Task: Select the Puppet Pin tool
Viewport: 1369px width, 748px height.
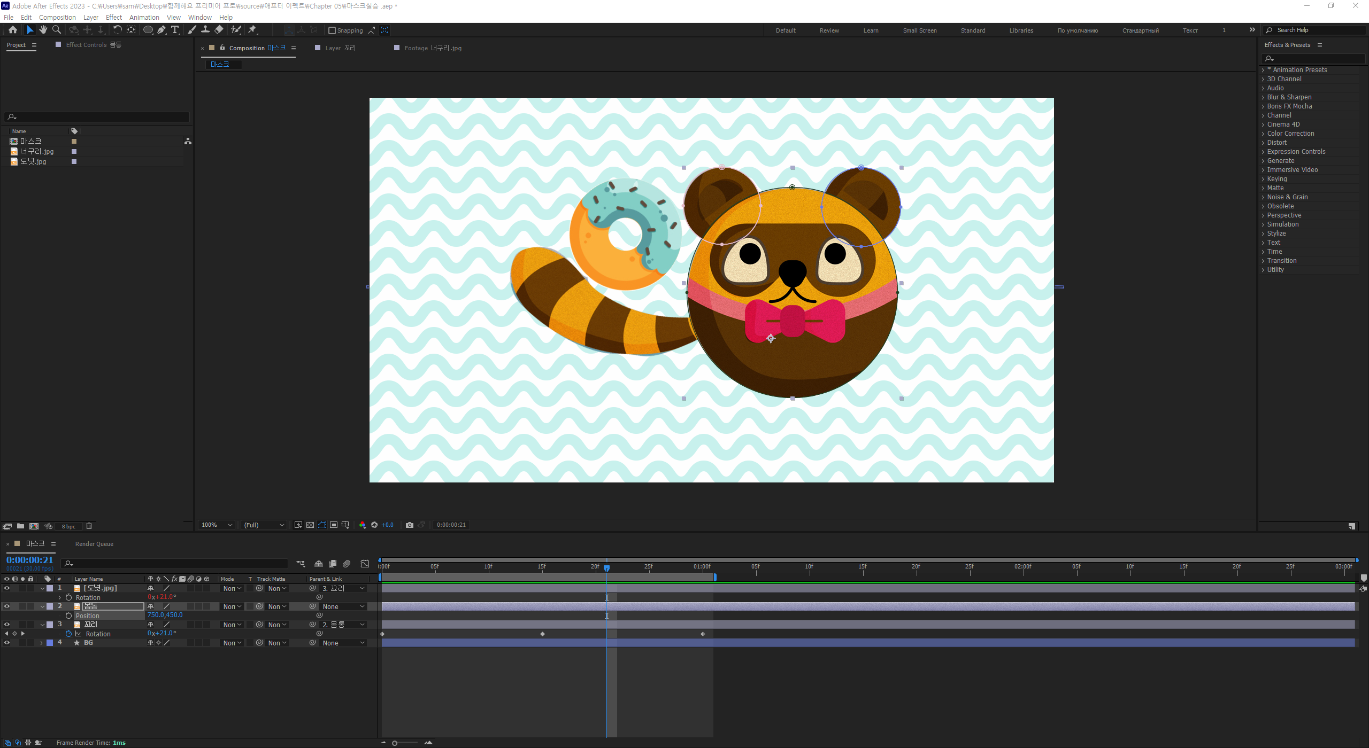Action: (x=252, y=30)
